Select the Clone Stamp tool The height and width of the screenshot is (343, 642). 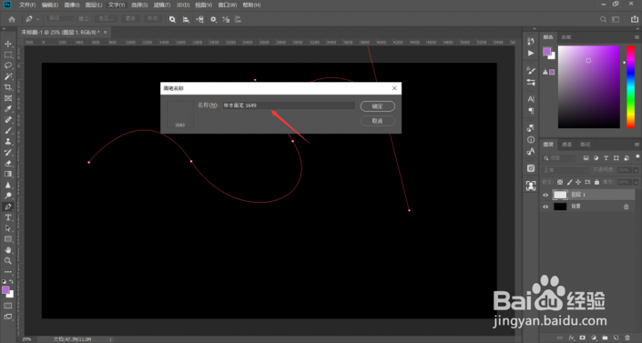point(8,142)
